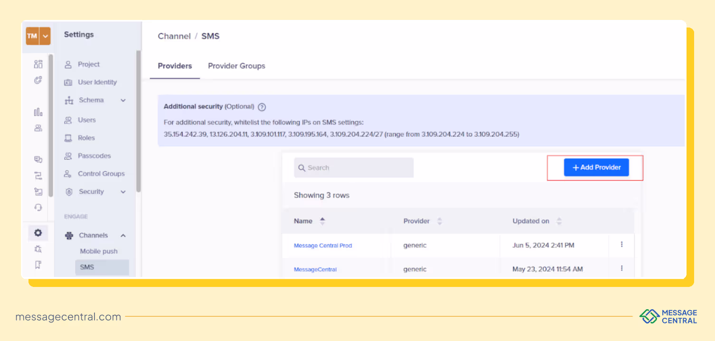Open Roles settings page
This screenshot has height=341, width=715.
86,138
